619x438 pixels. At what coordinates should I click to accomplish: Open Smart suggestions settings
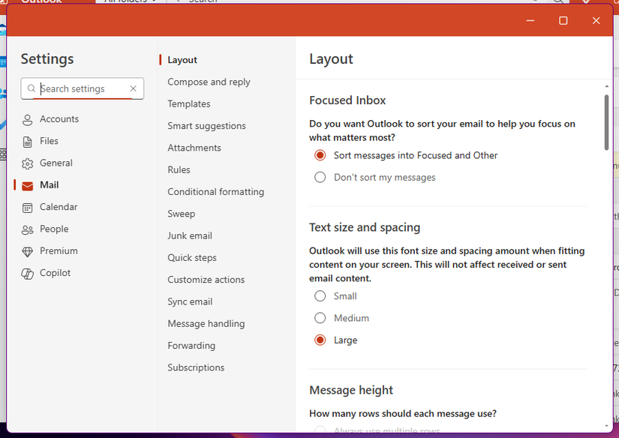tap(206, 126)
